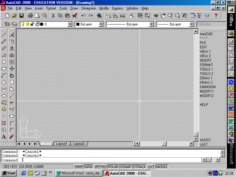236x177 pixels.
Task: Toggle OTRACK in status bar
Action: coord(139,167)
